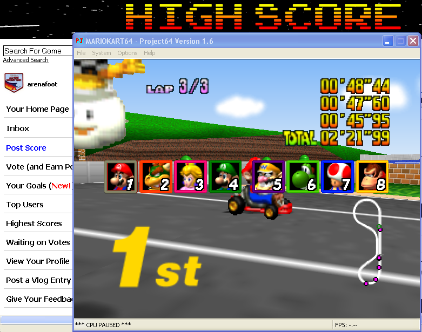Click Bowser's character portrait numbered 2

(x=156, y=177)
